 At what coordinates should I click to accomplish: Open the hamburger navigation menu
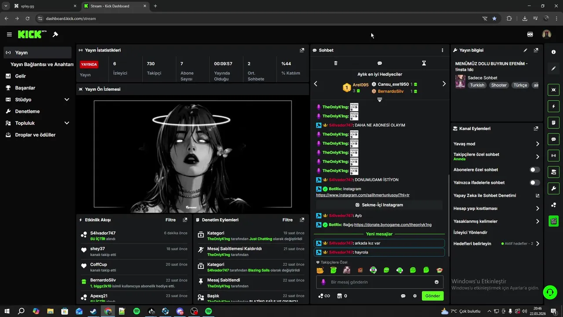click(9, 34)
